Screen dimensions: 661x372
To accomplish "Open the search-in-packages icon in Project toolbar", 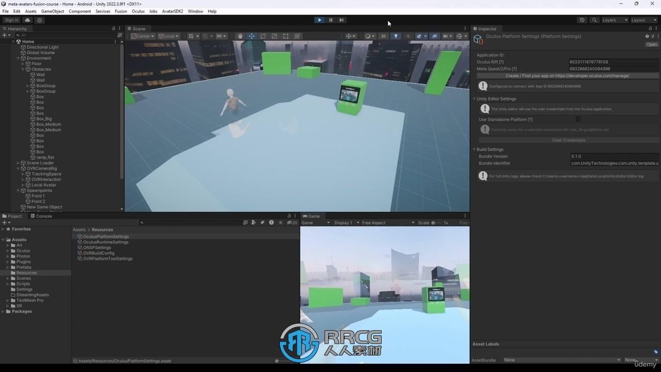I will (x=245, y=223).
